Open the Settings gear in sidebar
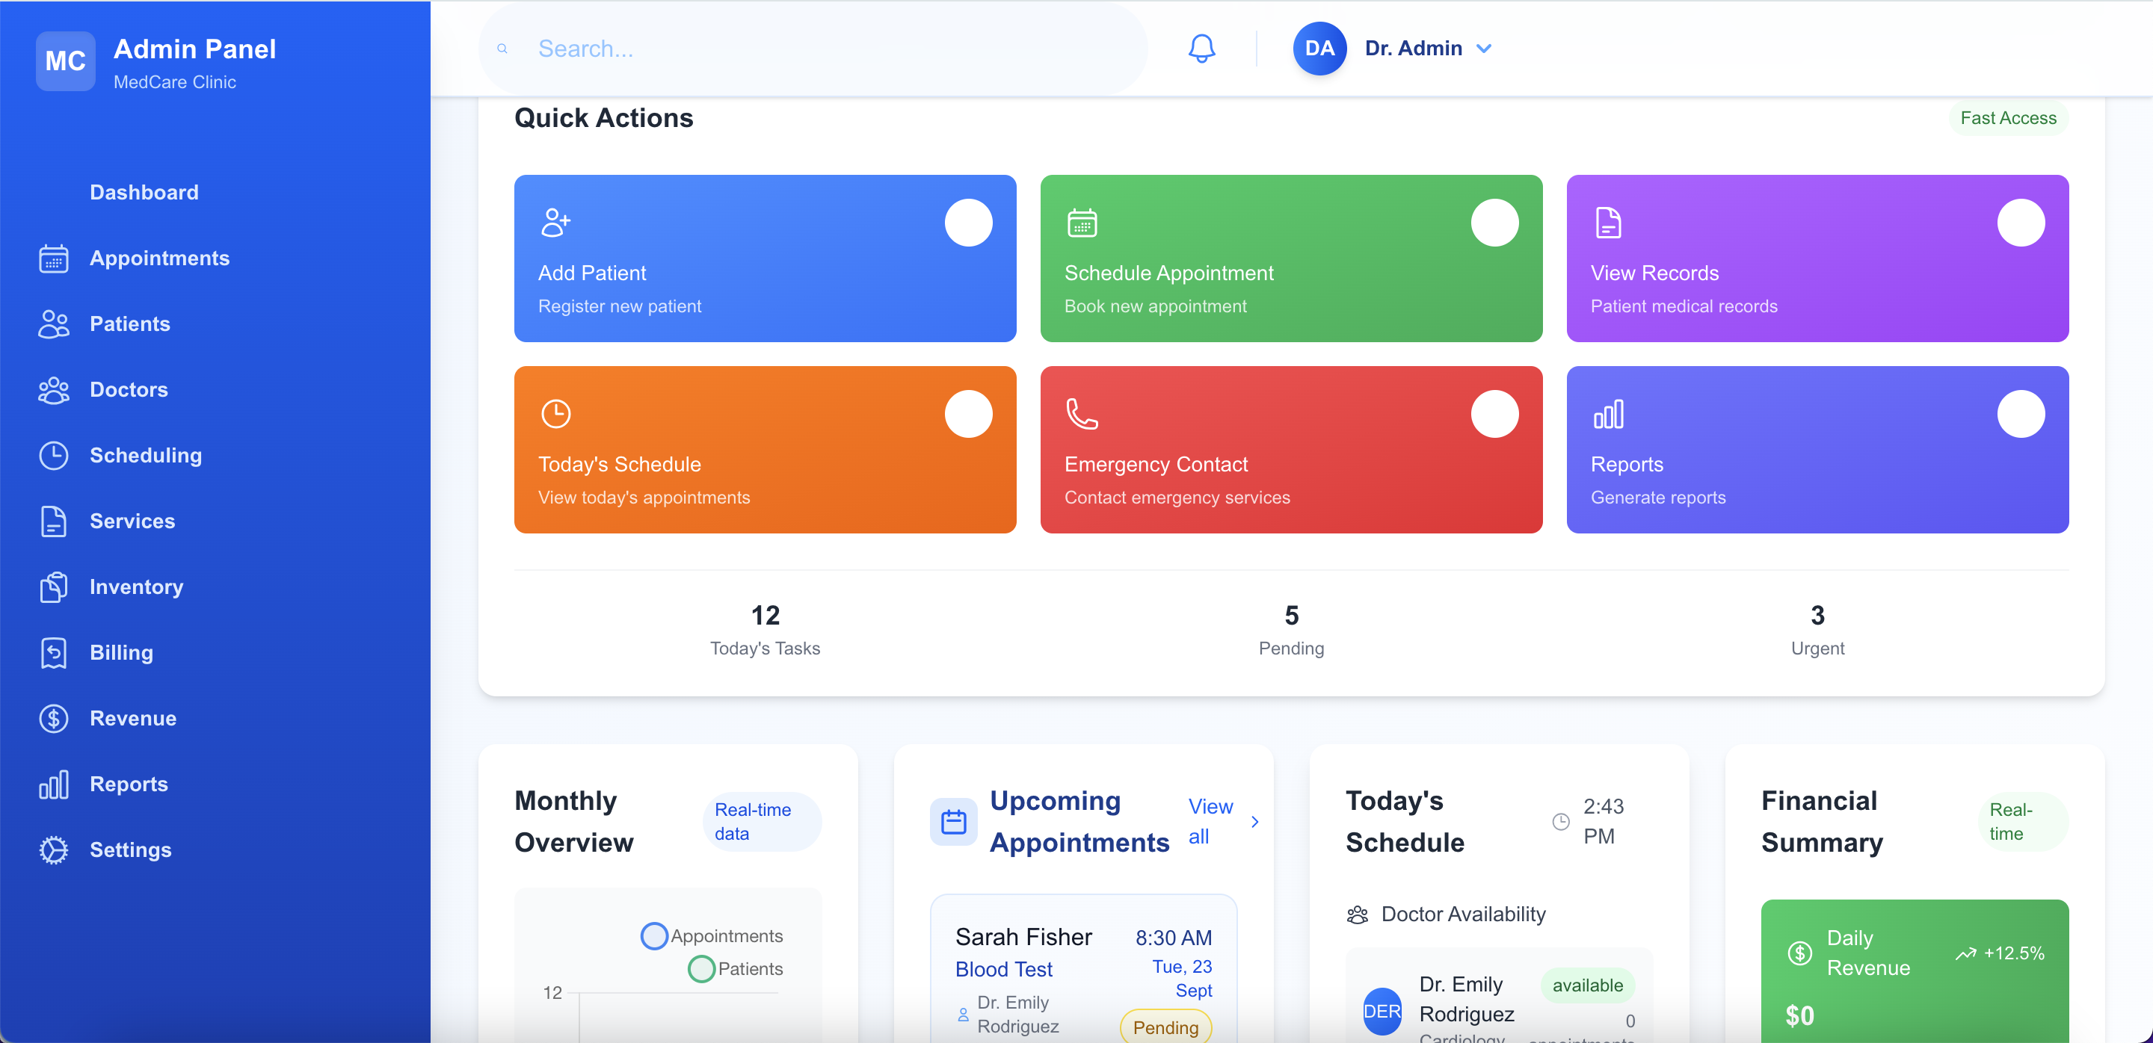 [x=54, y=849]
